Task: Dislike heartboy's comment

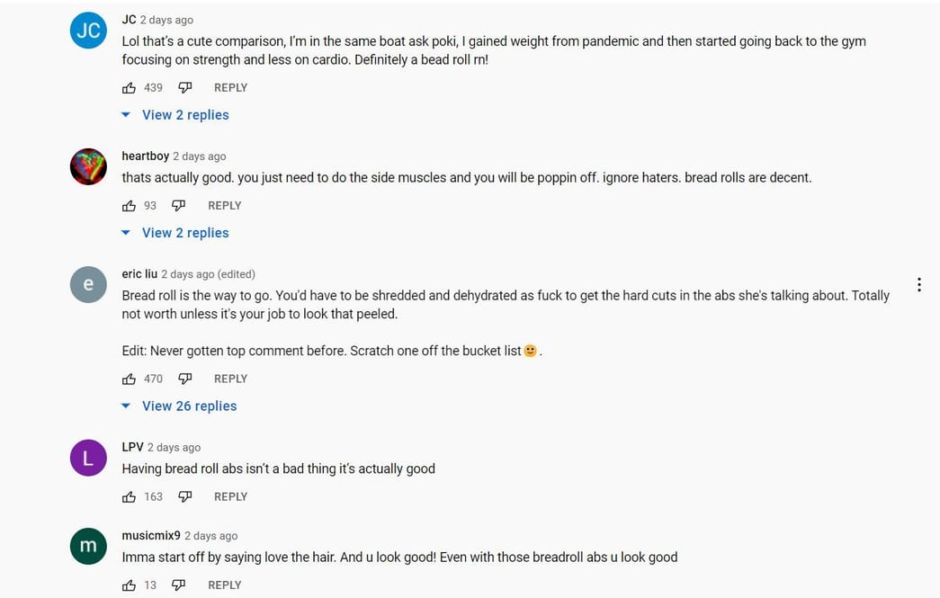Action: click(178, 205)
